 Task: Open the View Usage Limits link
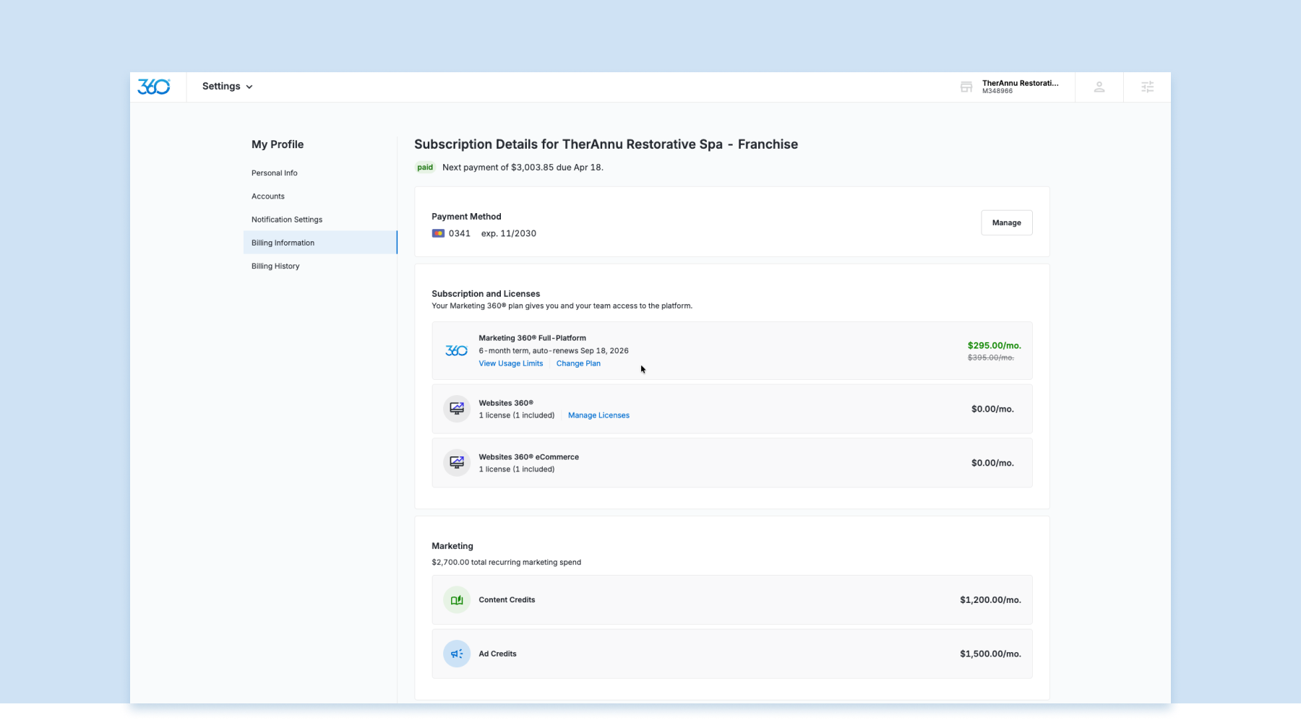pos(510,363)
